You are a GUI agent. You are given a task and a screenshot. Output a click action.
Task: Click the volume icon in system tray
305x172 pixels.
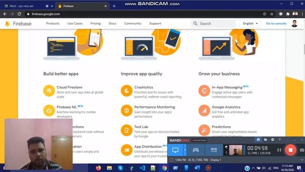click(264, 168)
